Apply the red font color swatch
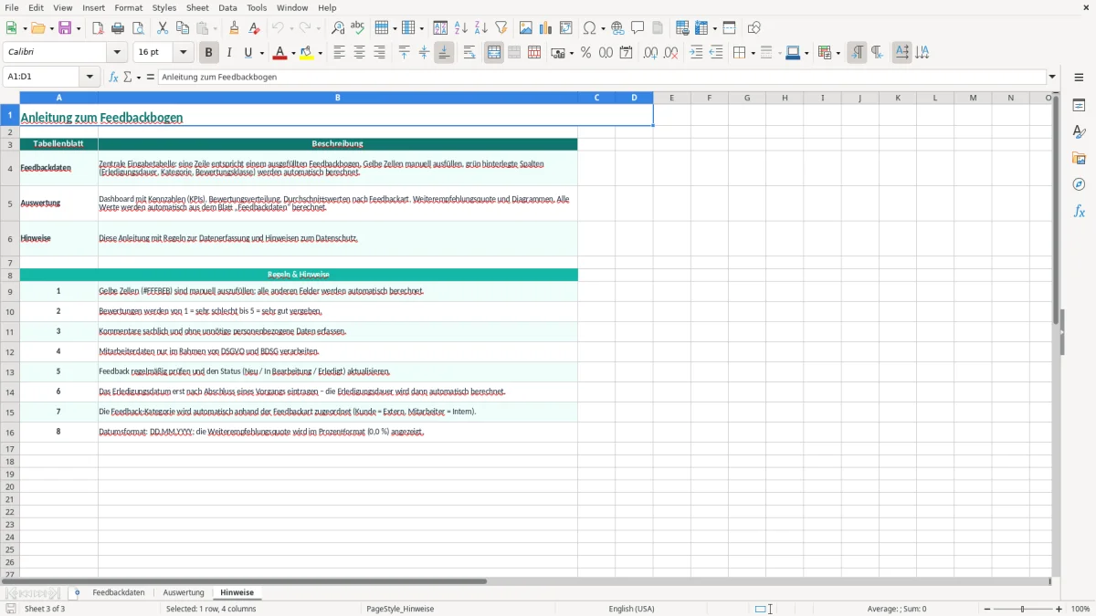1096x616 pixels. [279, 53]
